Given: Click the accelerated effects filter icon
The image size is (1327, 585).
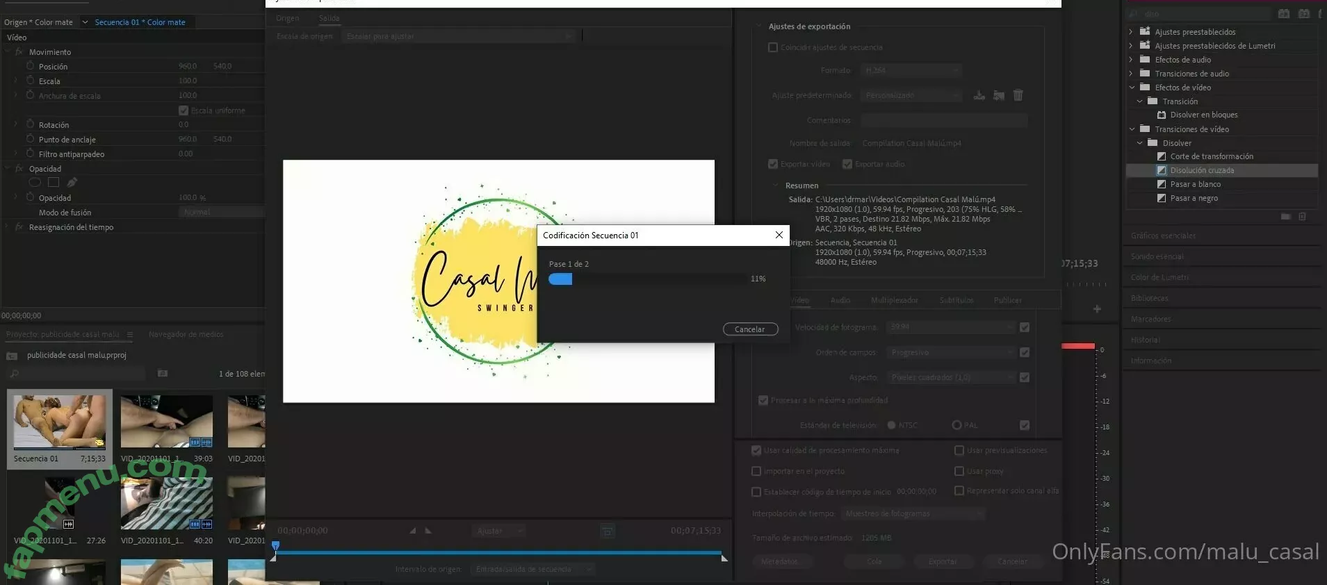Looking at the screenshot, I should (1284, 13).
